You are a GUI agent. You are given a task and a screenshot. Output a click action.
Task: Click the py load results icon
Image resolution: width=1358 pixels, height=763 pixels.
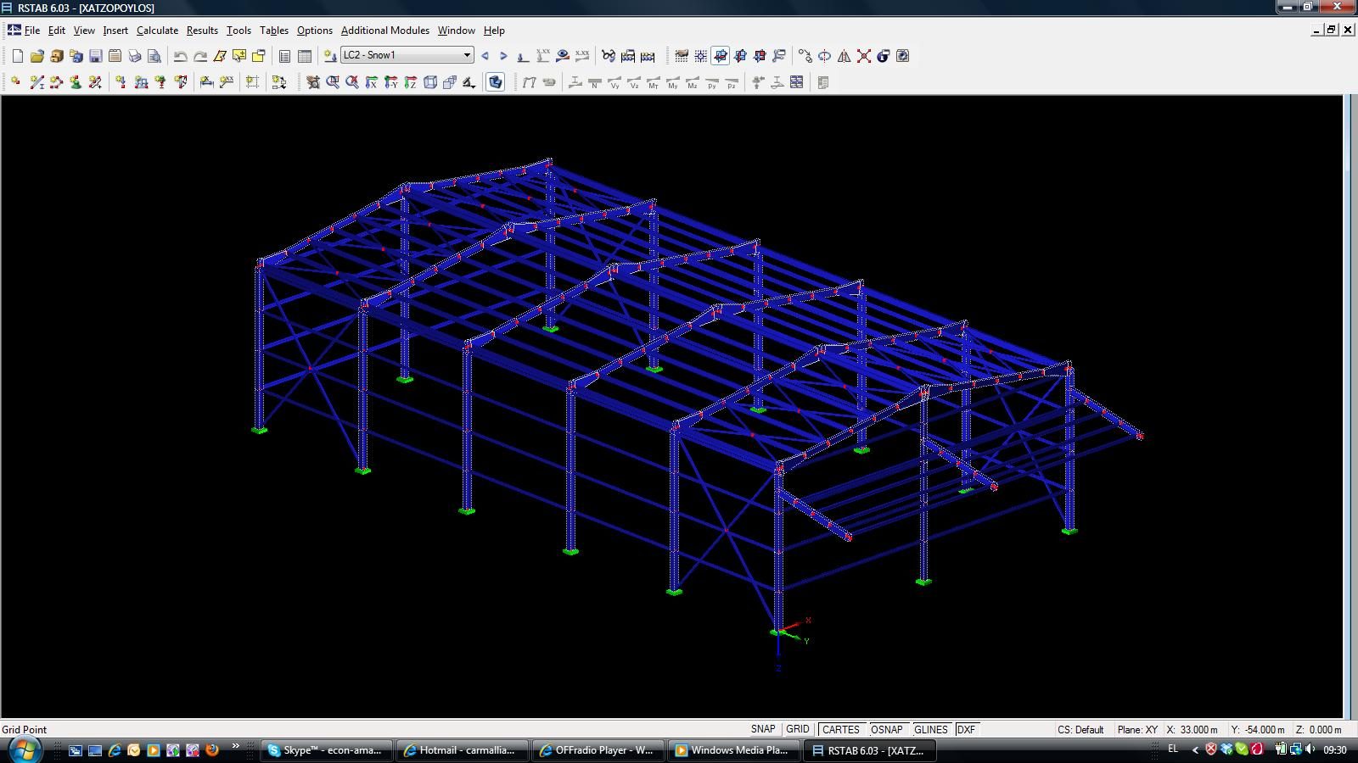click(712, 82)
